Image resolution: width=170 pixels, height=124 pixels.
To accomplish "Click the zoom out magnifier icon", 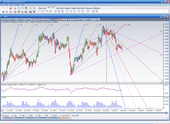I will click(x=57, y=20).
